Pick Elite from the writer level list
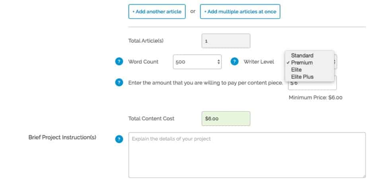 pyautogui.click(x=296, y=70)
